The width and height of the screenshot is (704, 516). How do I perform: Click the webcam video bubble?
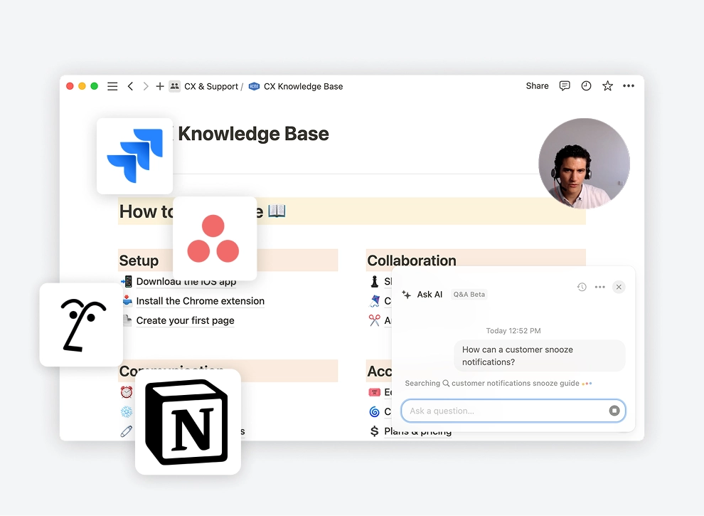(x=584, y=164)
